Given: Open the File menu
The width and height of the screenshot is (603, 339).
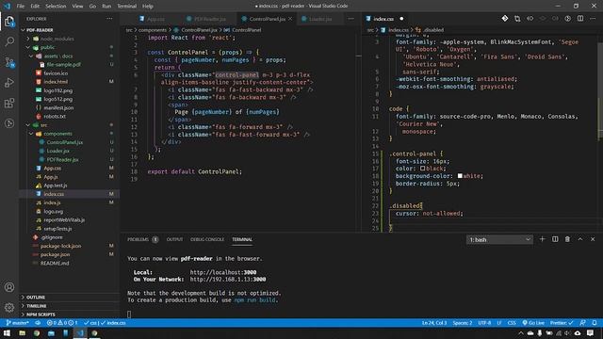Looking at the screenshot, I should point(21,7).
